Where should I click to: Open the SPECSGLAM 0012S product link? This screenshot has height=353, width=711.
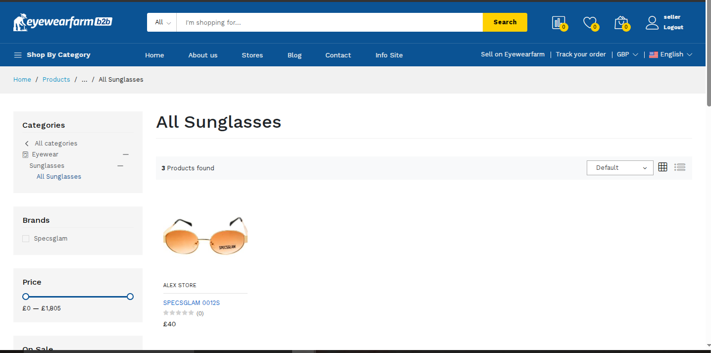[x=192, y=303]
